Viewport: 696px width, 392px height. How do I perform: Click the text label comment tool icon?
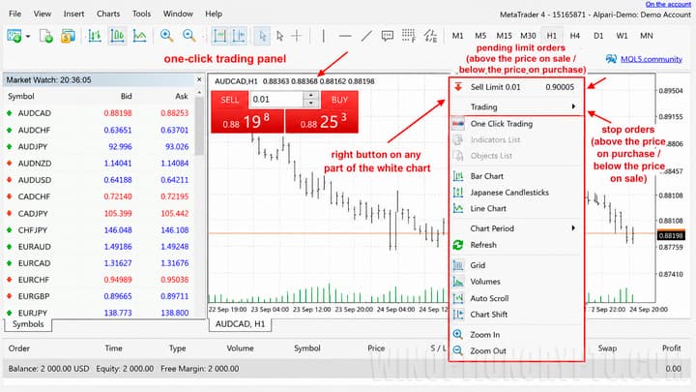click(x=387, y=36)
